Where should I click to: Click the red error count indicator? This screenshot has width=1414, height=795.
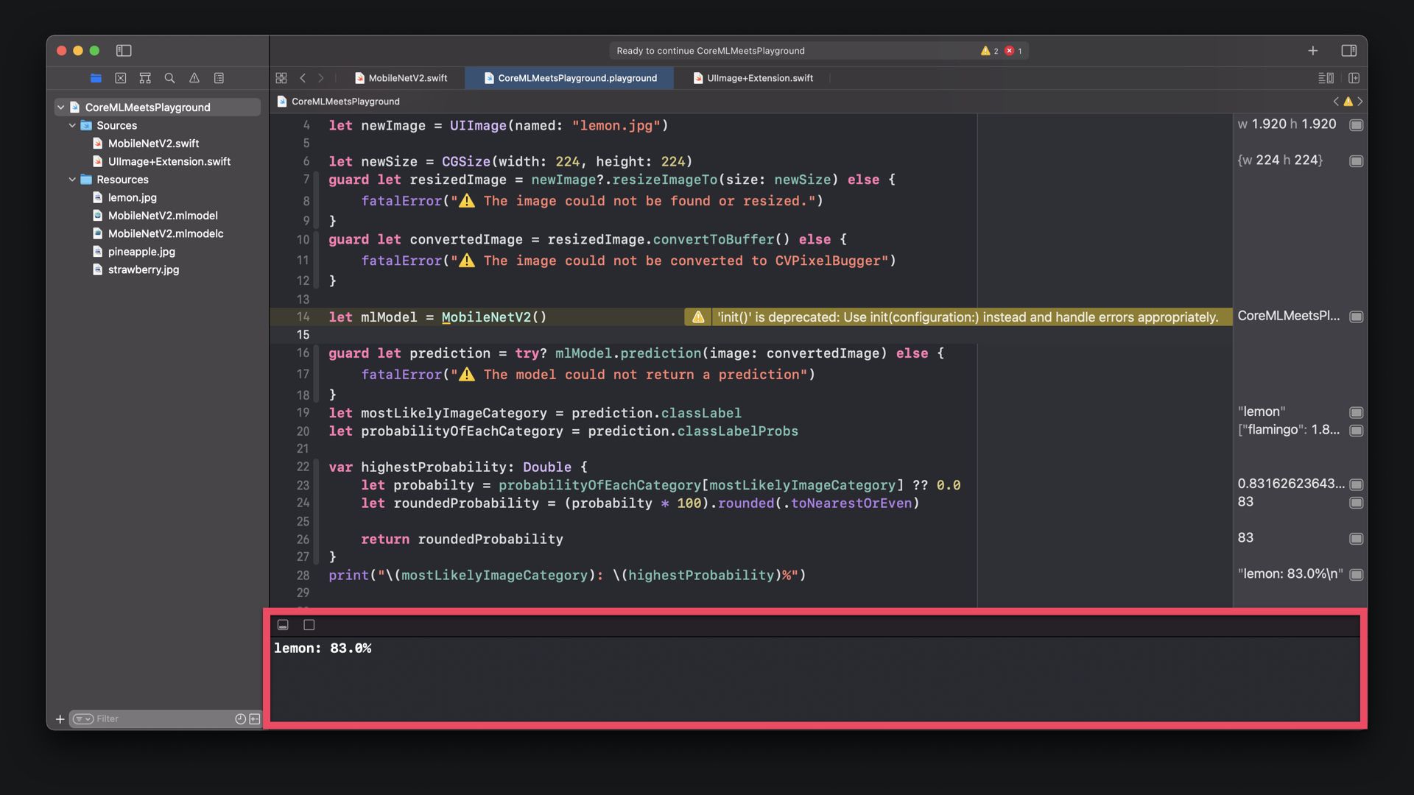coord(1013,51)
